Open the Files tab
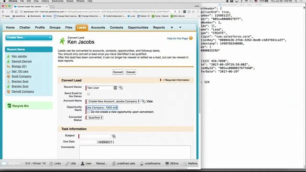The width and height of the screenshot is (306, 172). pos(69,28)
